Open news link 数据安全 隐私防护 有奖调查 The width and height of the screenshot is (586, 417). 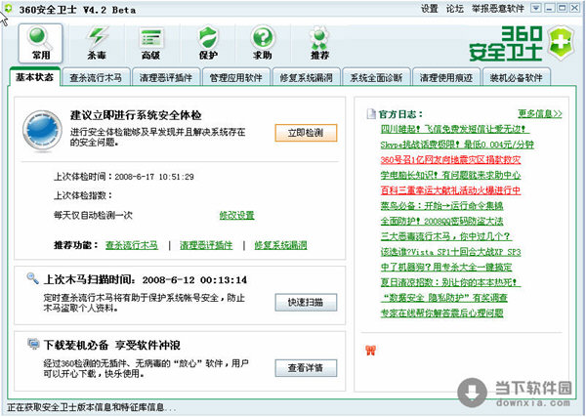point(444,298)
